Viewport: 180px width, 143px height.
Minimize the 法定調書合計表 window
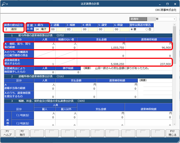pyautogui.click(x=160, y=4)
